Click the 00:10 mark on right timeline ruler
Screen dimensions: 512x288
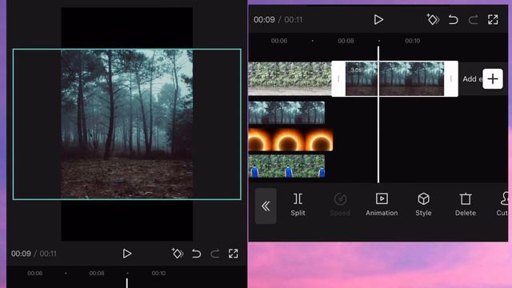413,41
